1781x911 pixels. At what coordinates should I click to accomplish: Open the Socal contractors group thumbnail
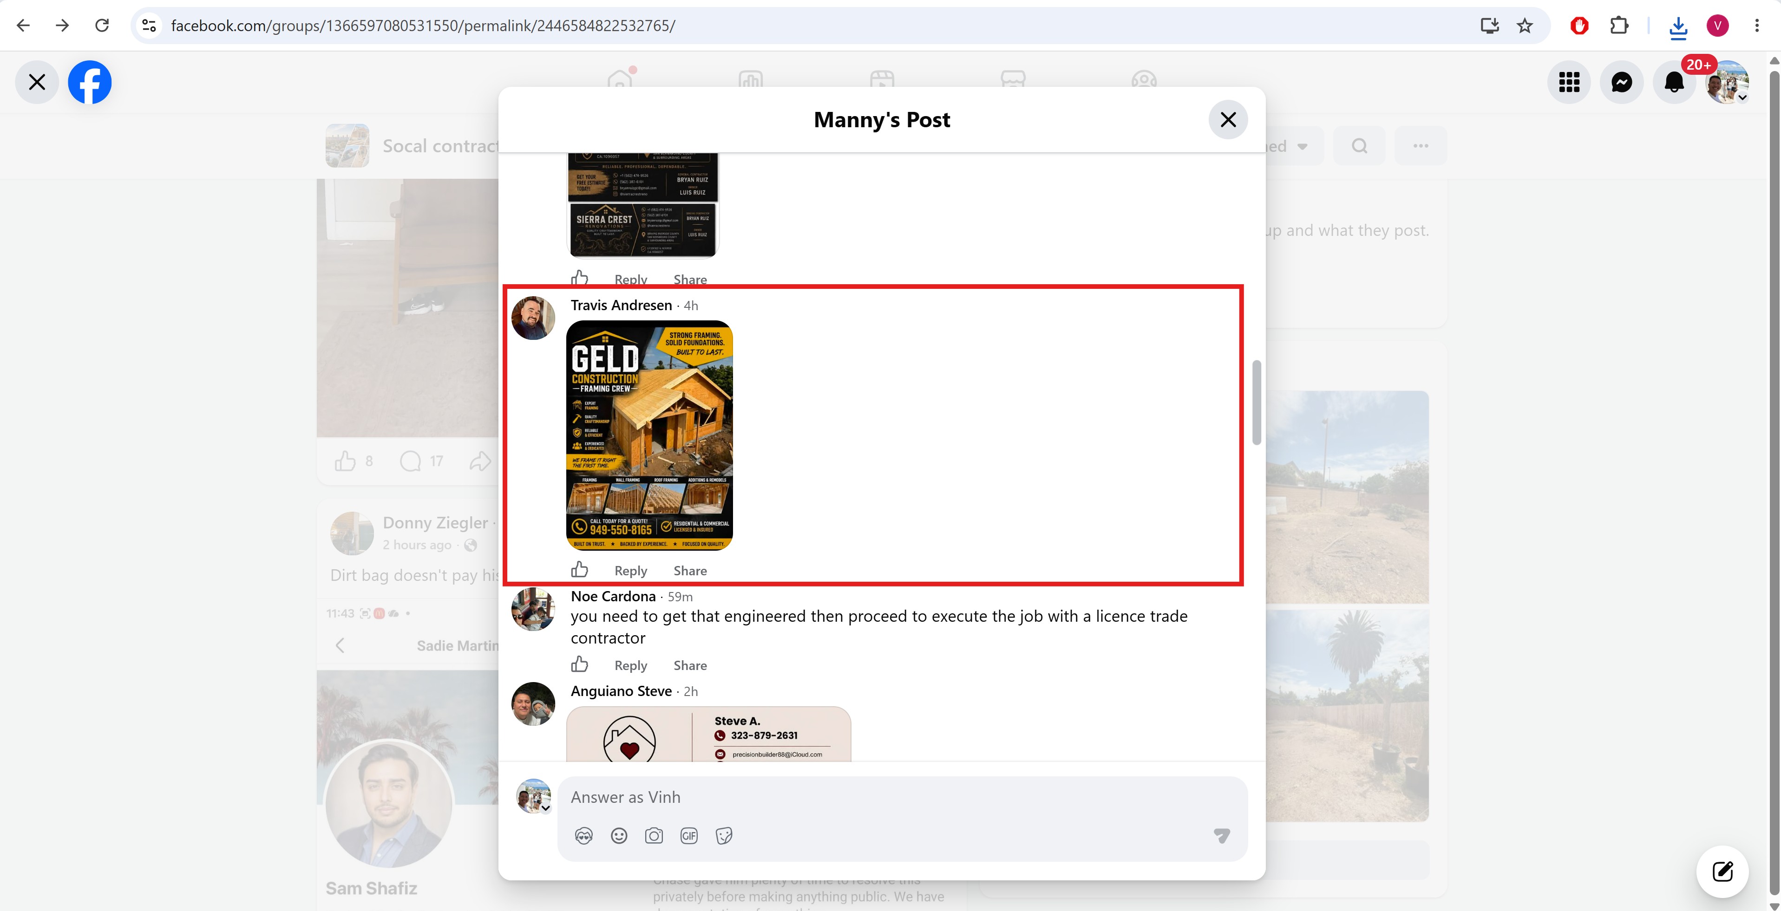coord(347,146)
